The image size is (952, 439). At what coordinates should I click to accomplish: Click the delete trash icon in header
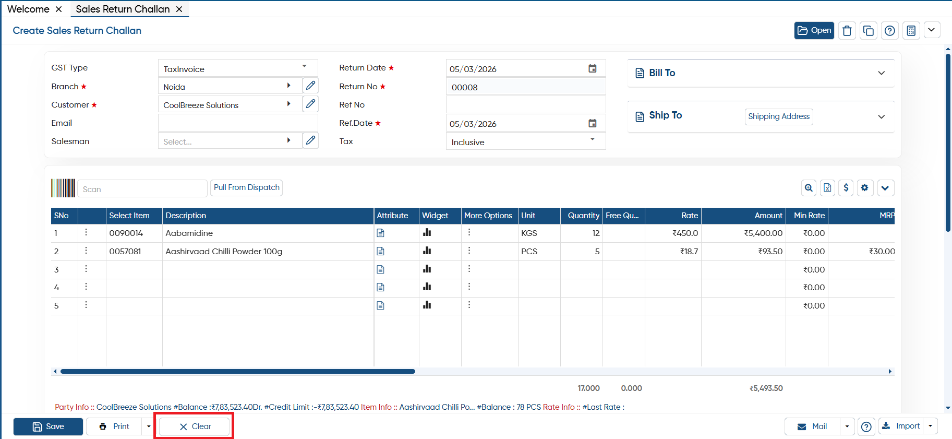point(847,31)
